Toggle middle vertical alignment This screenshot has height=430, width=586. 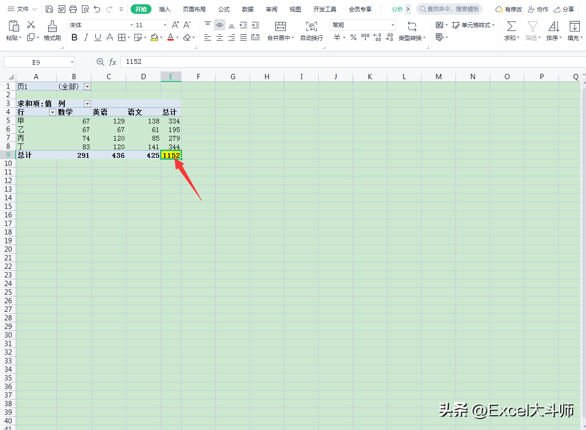click(220, 25)
